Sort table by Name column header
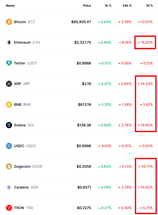 pyautogui.click(x=10, y=5)
